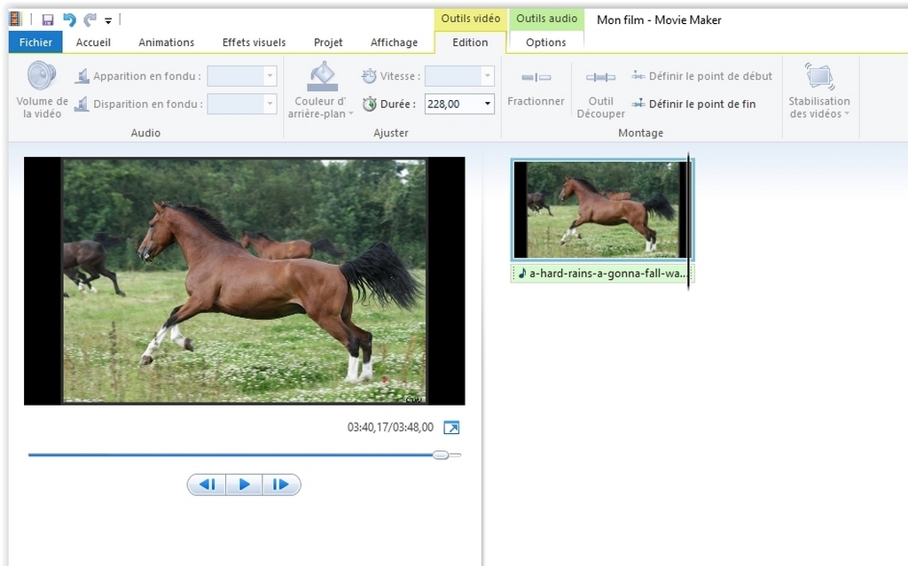
Task: Click the Fractionner split tool
Action: tap(536, 89)
